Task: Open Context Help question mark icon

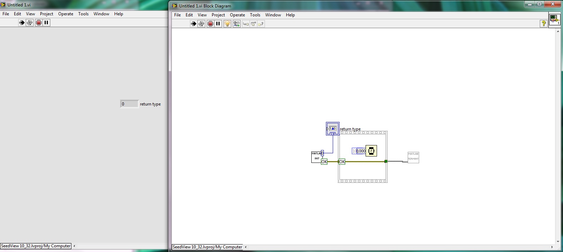Action: [544, 24]
